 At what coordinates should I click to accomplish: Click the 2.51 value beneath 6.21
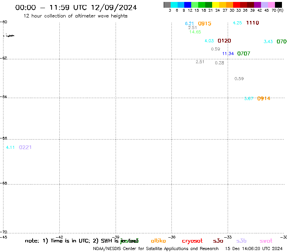[192, 28]
